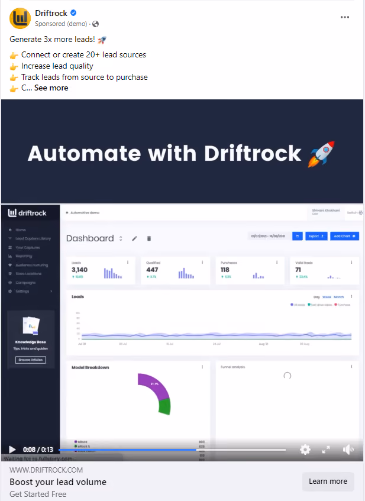Play the ad video
This screenshot has height=501, width=365.
[12, 450]
